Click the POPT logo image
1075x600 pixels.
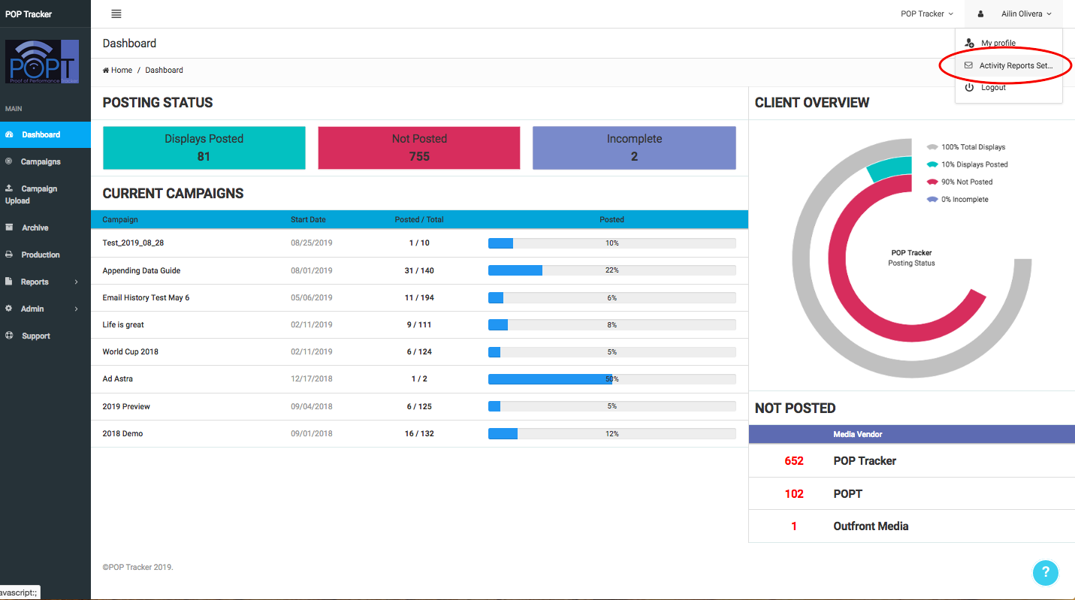point(42,62)
